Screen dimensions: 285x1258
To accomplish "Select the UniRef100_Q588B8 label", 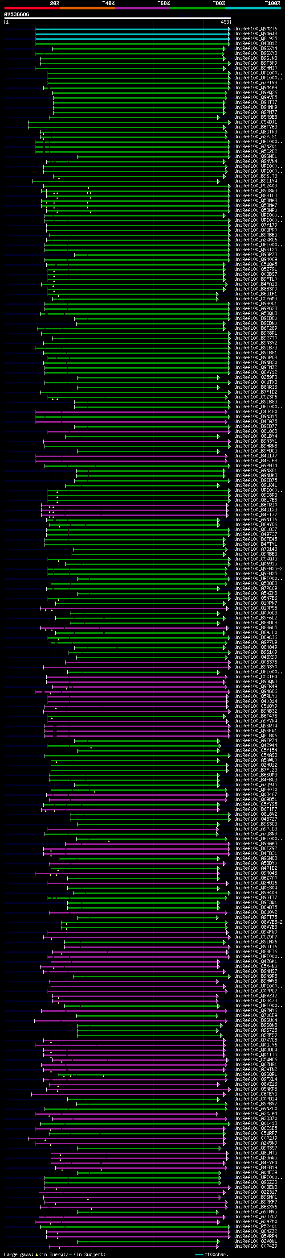I will pos(256,584).
